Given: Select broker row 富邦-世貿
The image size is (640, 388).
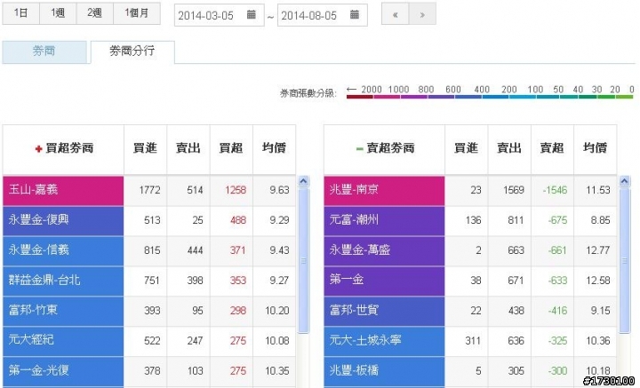Looking at the screenshot, I should tap(385, 312).
